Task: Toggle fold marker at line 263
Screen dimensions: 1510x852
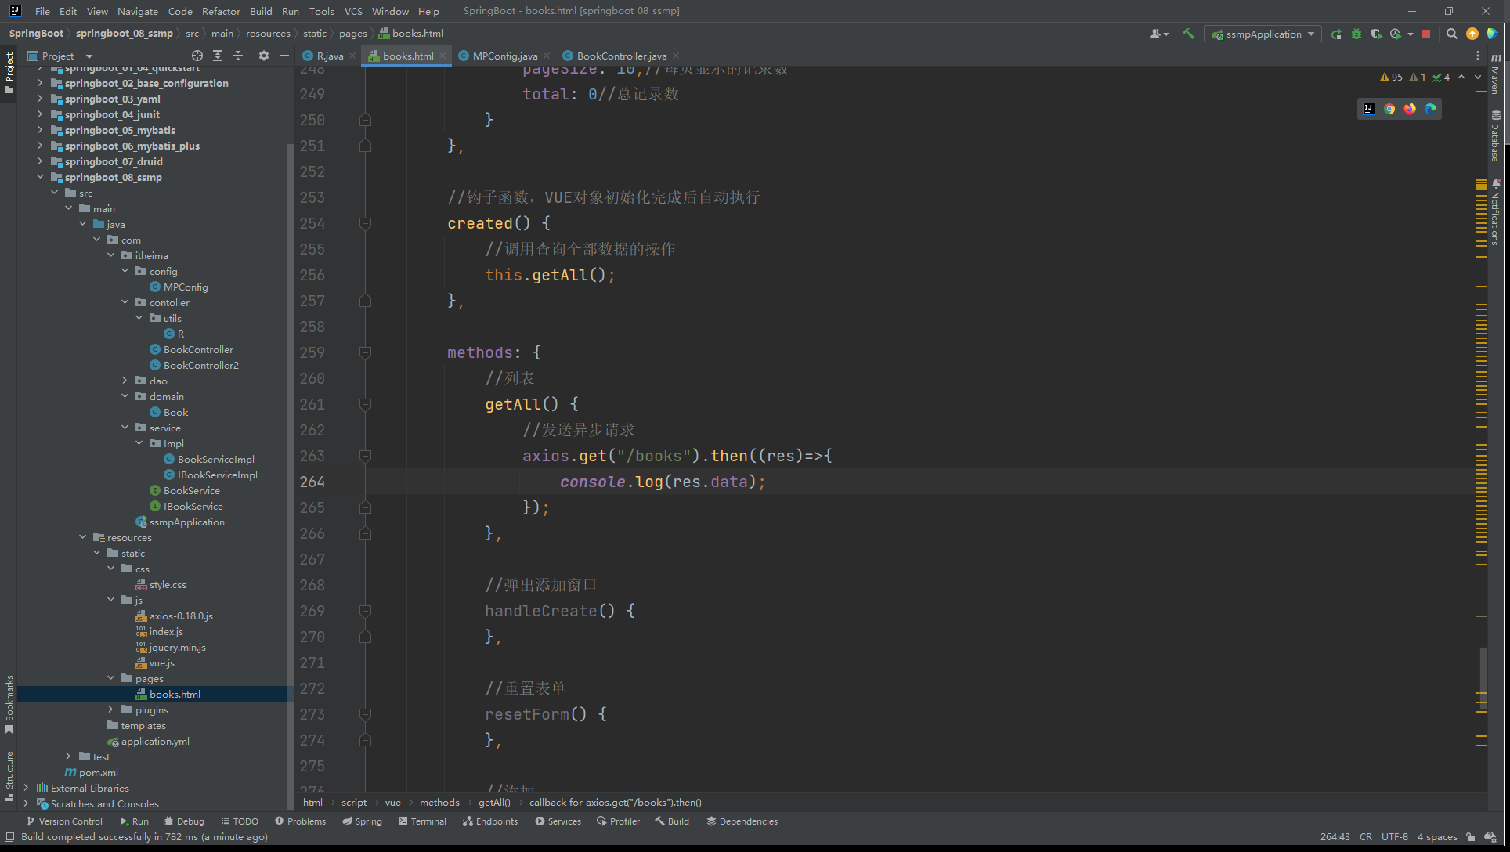Action: click(365, 456)
